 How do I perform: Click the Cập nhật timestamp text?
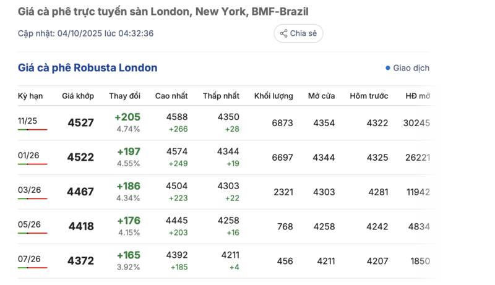click(85, 33)
